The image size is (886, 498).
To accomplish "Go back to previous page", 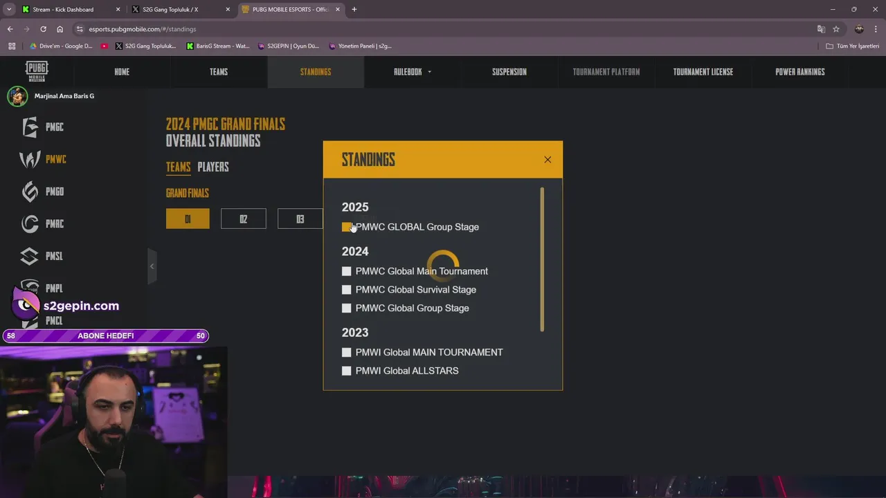I will (x=10, y=29).
